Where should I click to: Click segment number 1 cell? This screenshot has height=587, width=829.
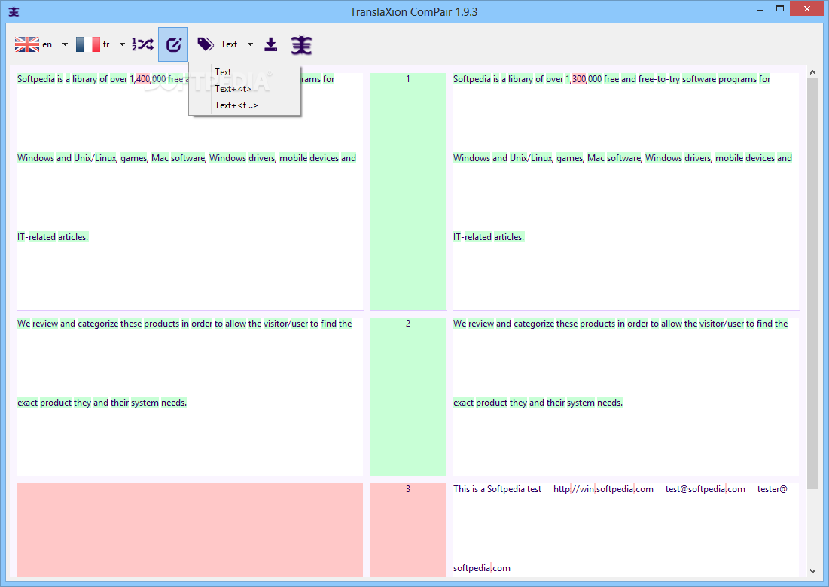click(x=407, y=191)
